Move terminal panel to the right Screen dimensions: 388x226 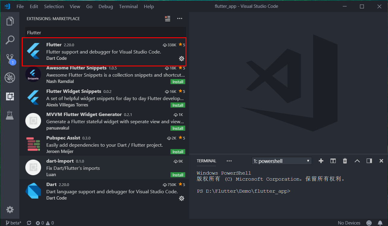[x=369, y=161]
